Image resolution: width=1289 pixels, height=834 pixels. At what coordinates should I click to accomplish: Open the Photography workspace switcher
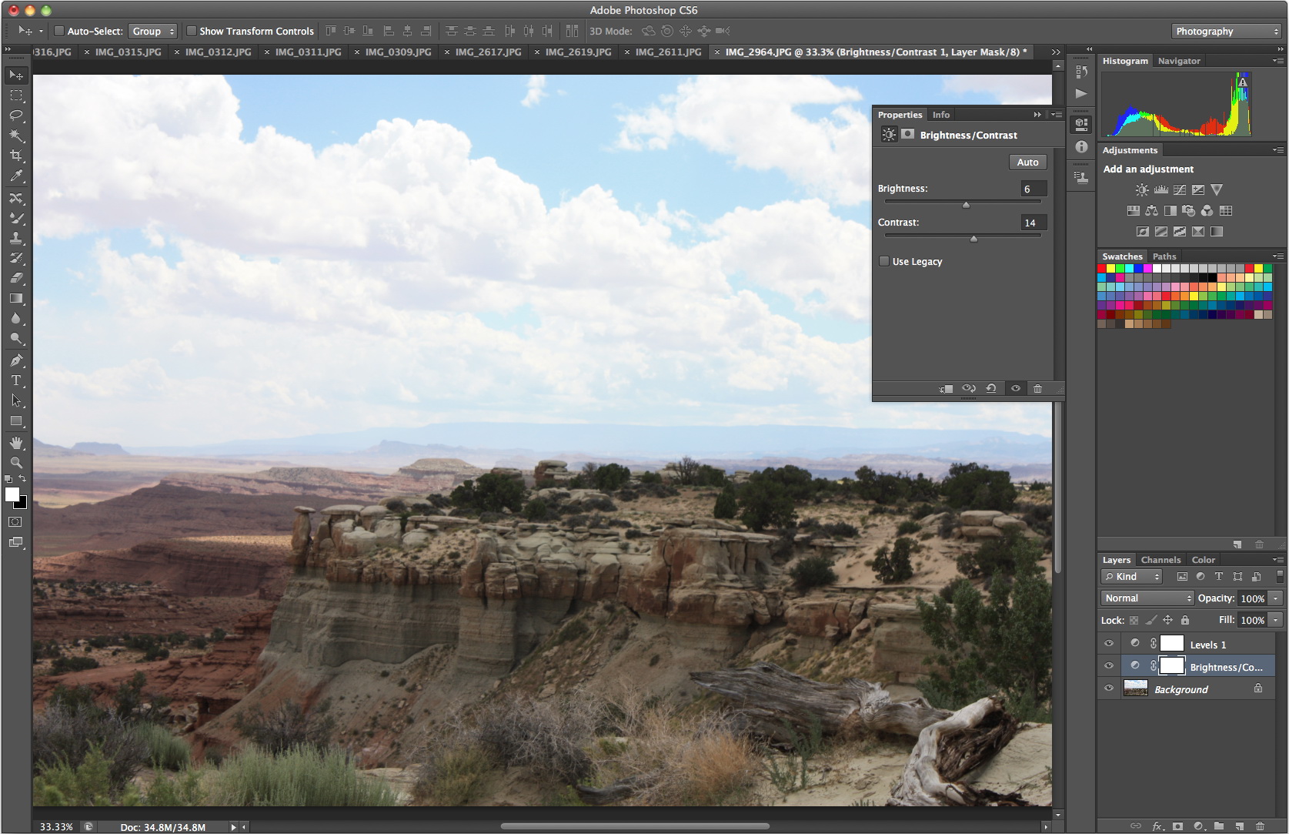(1225, 31)
